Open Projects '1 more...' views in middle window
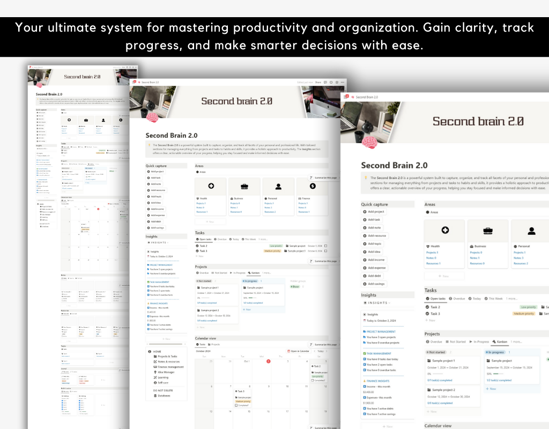 tap(266, 273)
